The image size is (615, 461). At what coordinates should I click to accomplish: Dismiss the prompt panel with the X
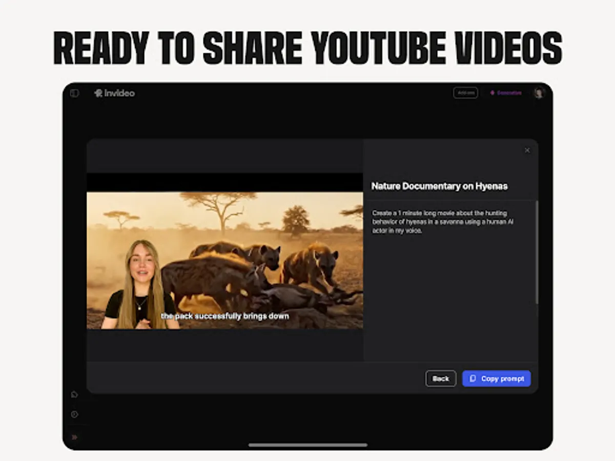pyautogui.click(x=527, y=150)
